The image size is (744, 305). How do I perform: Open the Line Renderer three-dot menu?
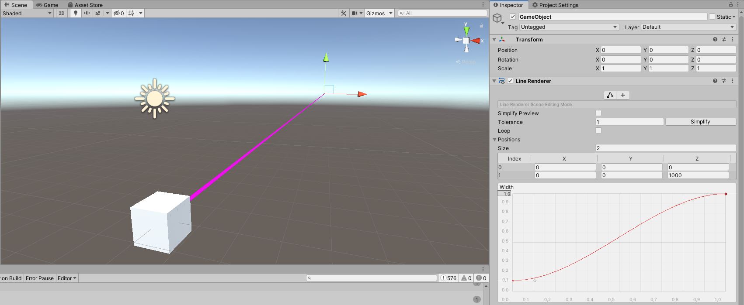[x=733, y=81]
